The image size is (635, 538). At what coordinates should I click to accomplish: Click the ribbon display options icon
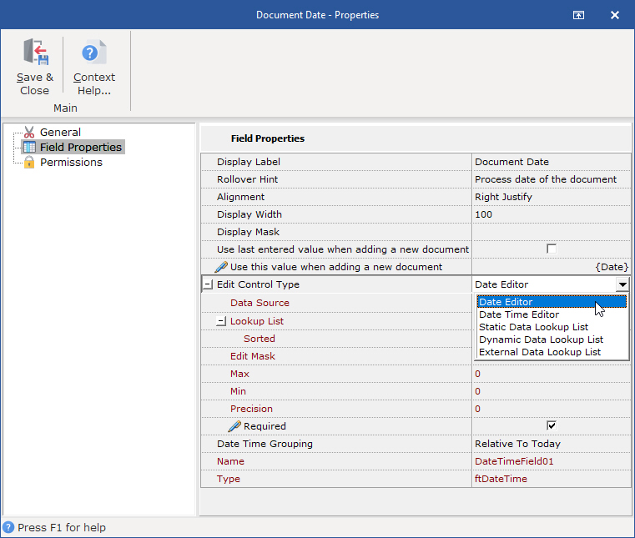click(x=578, y=15)
